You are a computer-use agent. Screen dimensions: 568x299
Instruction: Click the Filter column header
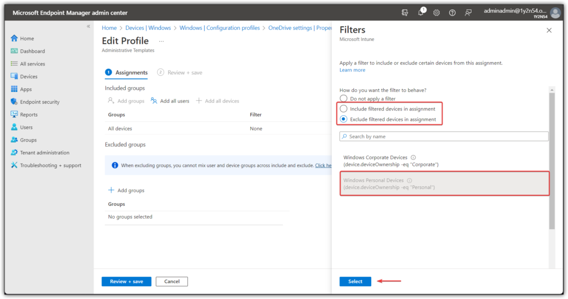(255, 114)
